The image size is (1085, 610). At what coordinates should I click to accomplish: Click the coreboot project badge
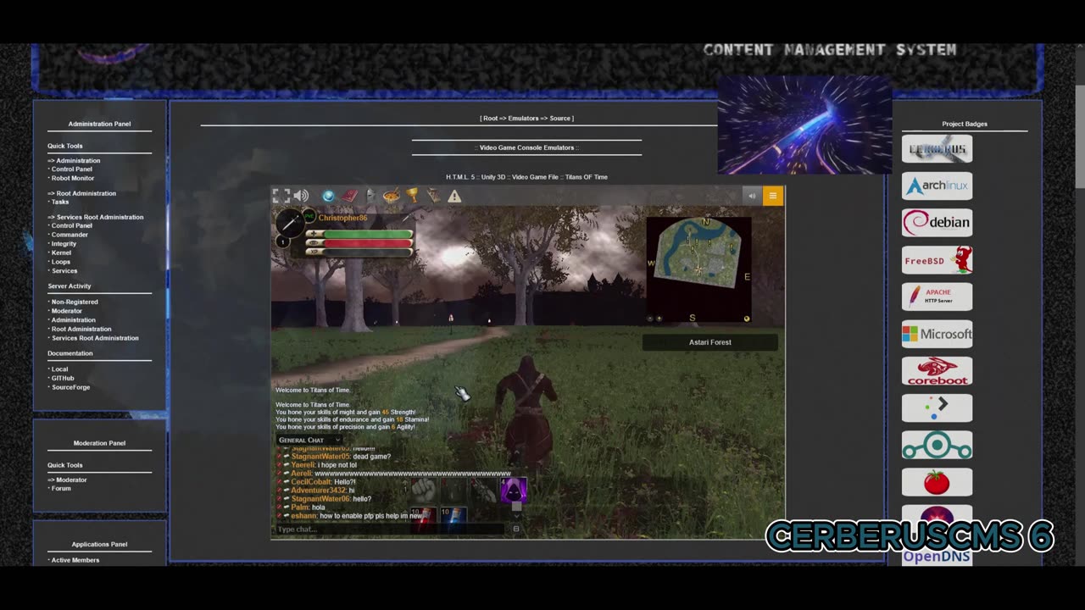click(x=937, y=370)
